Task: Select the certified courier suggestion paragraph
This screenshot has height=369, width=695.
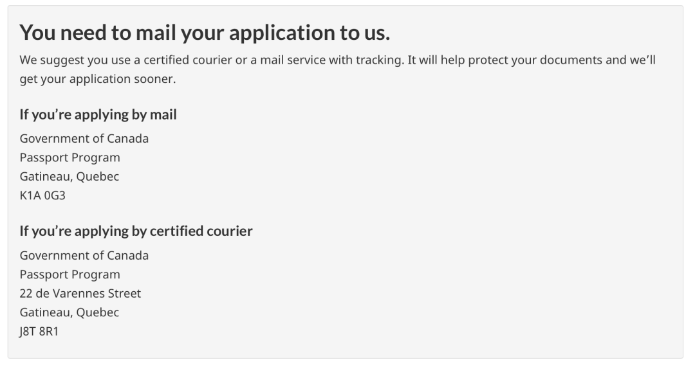Action: 337,69
